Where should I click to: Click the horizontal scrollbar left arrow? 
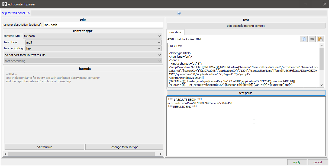[5, 154]
